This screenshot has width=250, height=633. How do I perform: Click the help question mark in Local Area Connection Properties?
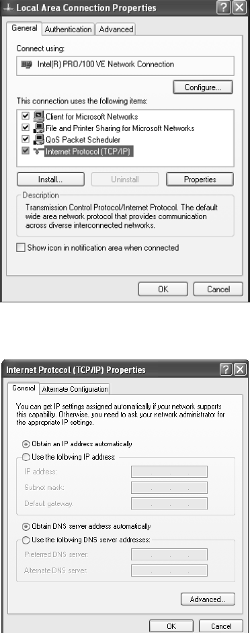coord(222,7)
